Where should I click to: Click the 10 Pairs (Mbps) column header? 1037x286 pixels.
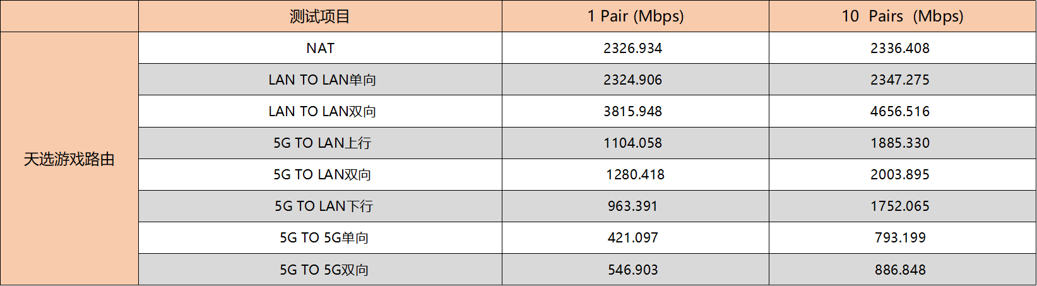[903, 16]
